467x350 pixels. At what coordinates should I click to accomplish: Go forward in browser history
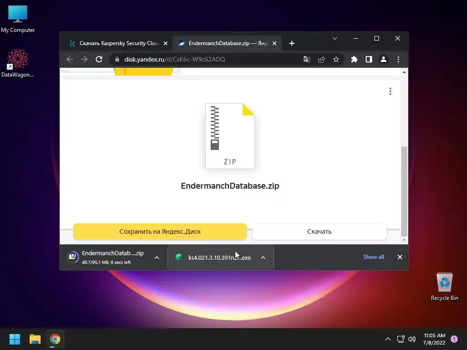point(84,60)
